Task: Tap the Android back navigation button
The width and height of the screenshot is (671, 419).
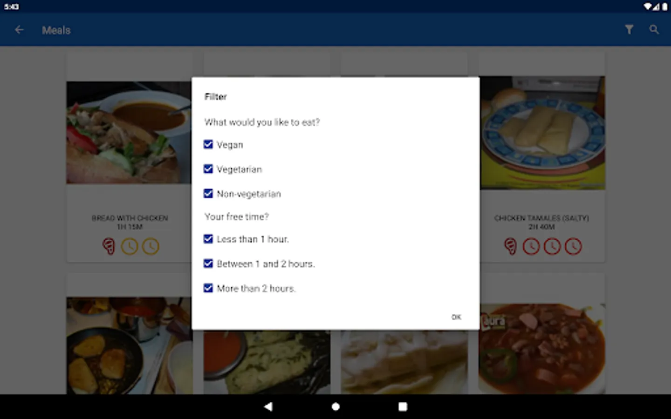Action: (268, 406)
